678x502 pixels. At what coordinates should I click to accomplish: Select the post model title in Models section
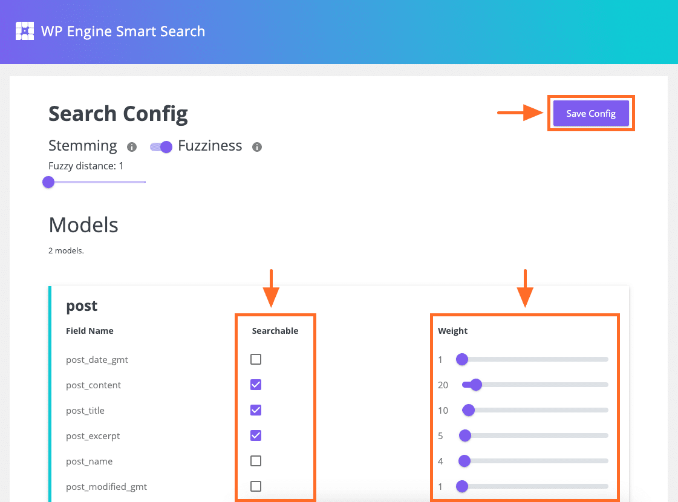[81, 306]
